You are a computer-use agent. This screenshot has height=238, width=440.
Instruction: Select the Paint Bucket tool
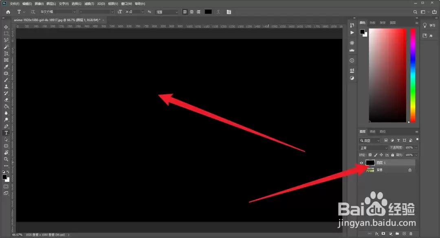tap(6, 107)
